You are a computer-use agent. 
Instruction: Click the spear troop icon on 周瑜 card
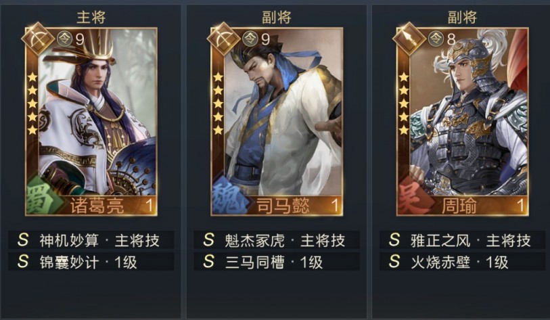tap(409, 39)
